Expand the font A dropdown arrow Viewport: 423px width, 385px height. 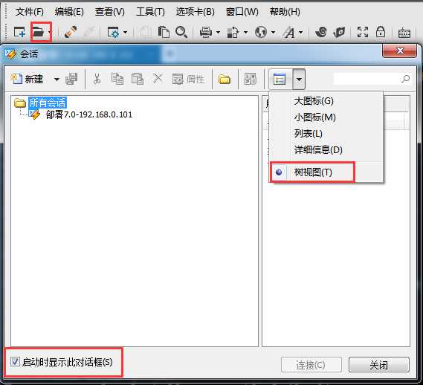tap(301, 33)
